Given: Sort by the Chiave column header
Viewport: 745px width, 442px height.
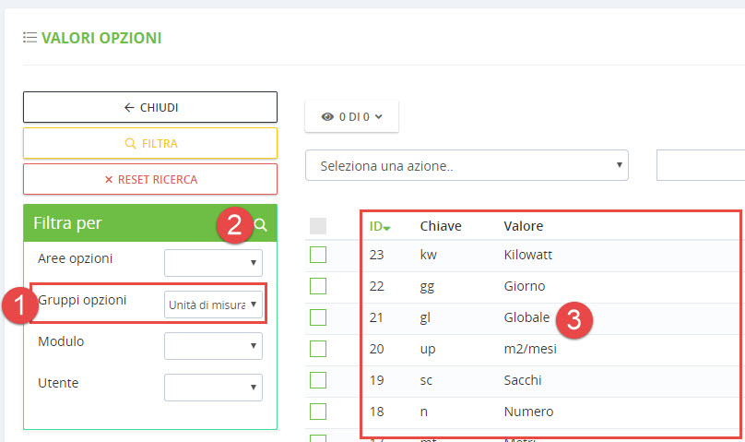Looking at the screenshot, I should pyautogui.click(x=441, y=226).
